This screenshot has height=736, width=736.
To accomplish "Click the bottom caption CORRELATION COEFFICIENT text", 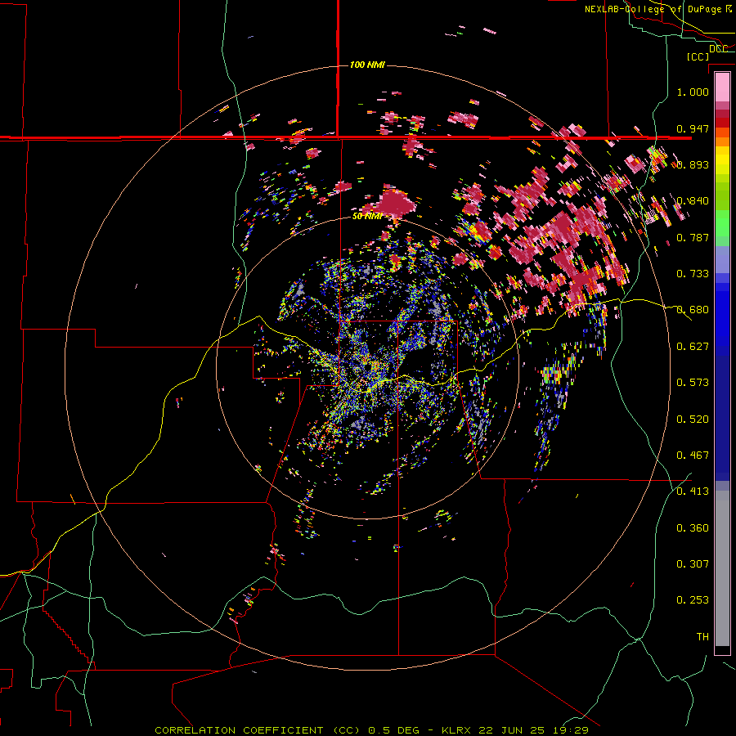I will point(258,730).
